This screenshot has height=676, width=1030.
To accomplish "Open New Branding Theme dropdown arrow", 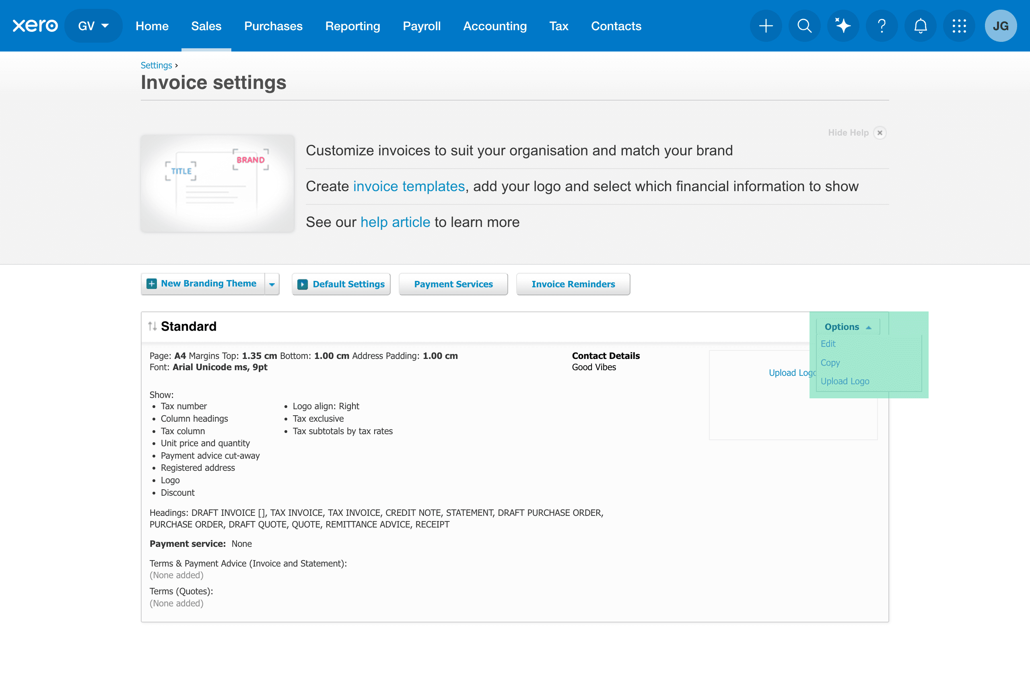I will click(x=272, y=284).
